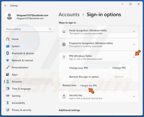Image resolution: width=144 pixels, height=117 pixels.
Task: Click the fingerprint recognition icon
Action: (64, 44)
